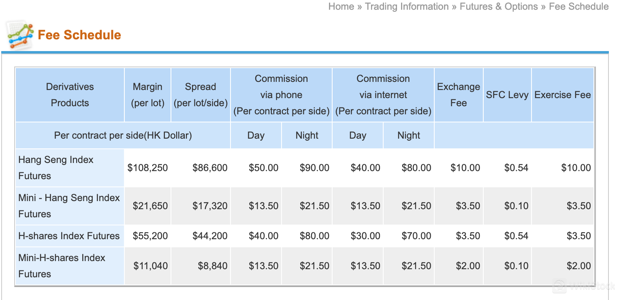Select the Margin (per lot) header
The width and height of the screenshot is (619, 300).
click(x=147, y=95)
